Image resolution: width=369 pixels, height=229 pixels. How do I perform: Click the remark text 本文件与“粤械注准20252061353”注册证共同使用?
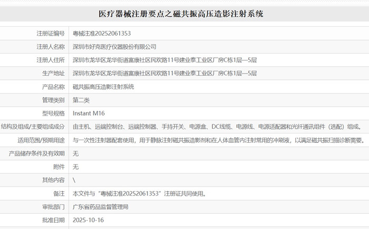pos(139,194)
